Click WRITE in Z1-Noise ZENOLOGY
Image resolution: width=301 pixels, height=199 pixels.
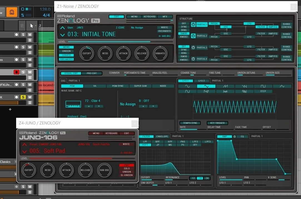165,28
